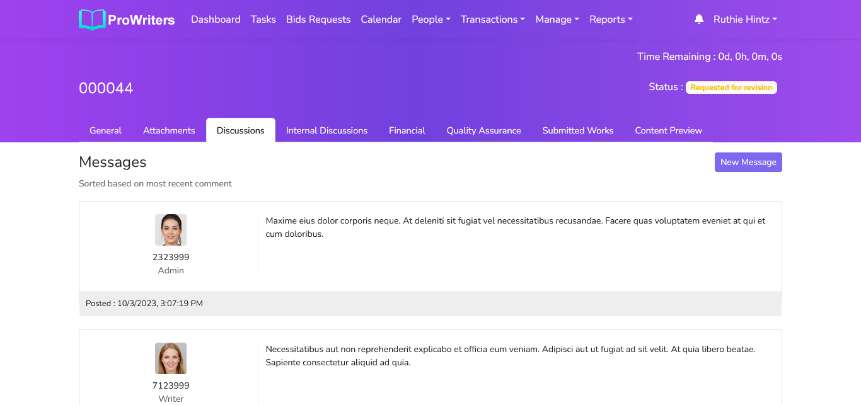Click the New Message button

(x=748, y=162)
